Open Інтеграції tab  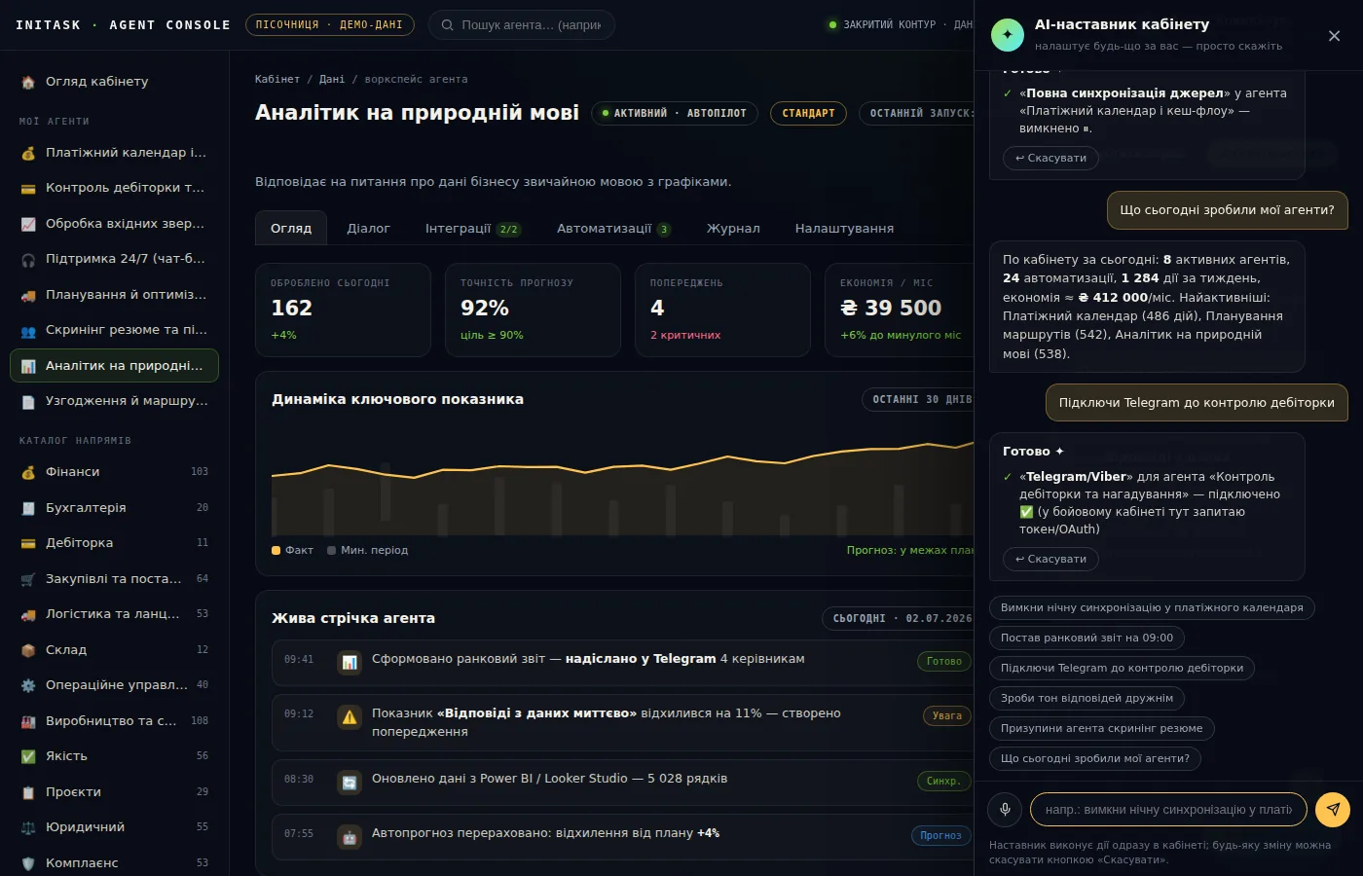pyautogui.click(x=473, y=229)
